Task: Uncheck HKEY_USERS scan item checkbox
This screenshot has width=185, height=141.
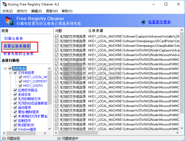Action: [20, 86]
